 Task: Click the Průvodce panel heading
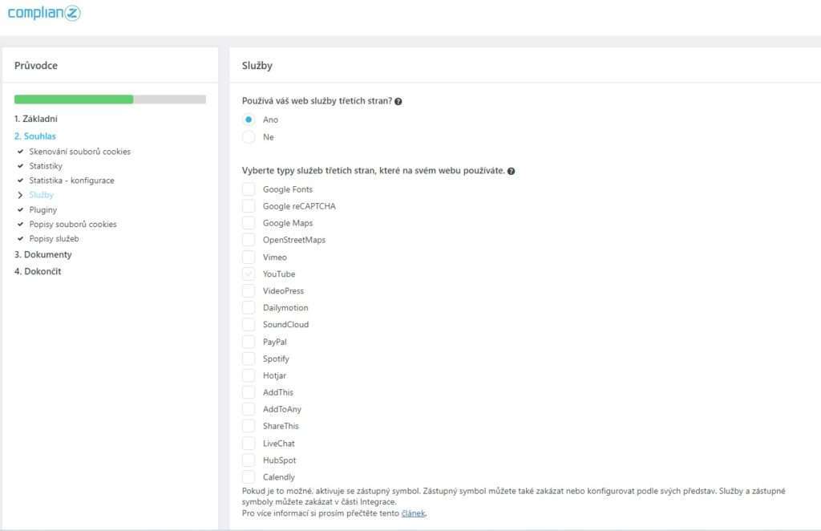coord(36,66)
